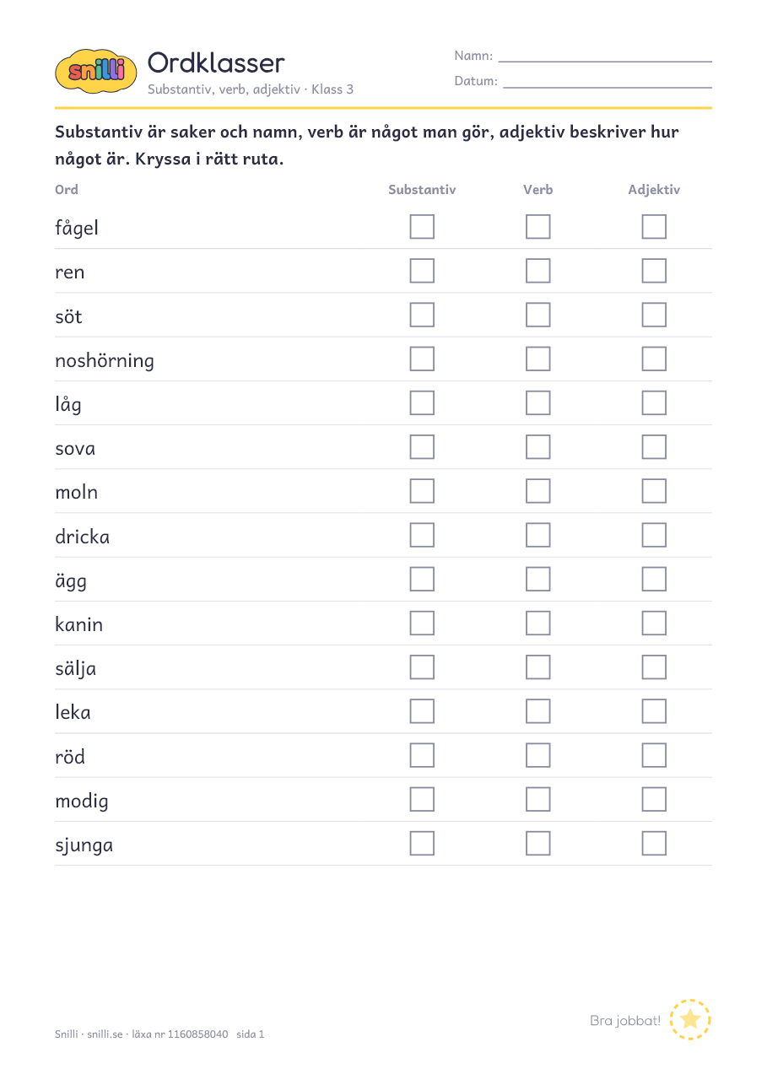The height and width of the screenshot is (1085, 767).
Task: Select the Adjektiv box for röd
Action: (x=654, y=755)
